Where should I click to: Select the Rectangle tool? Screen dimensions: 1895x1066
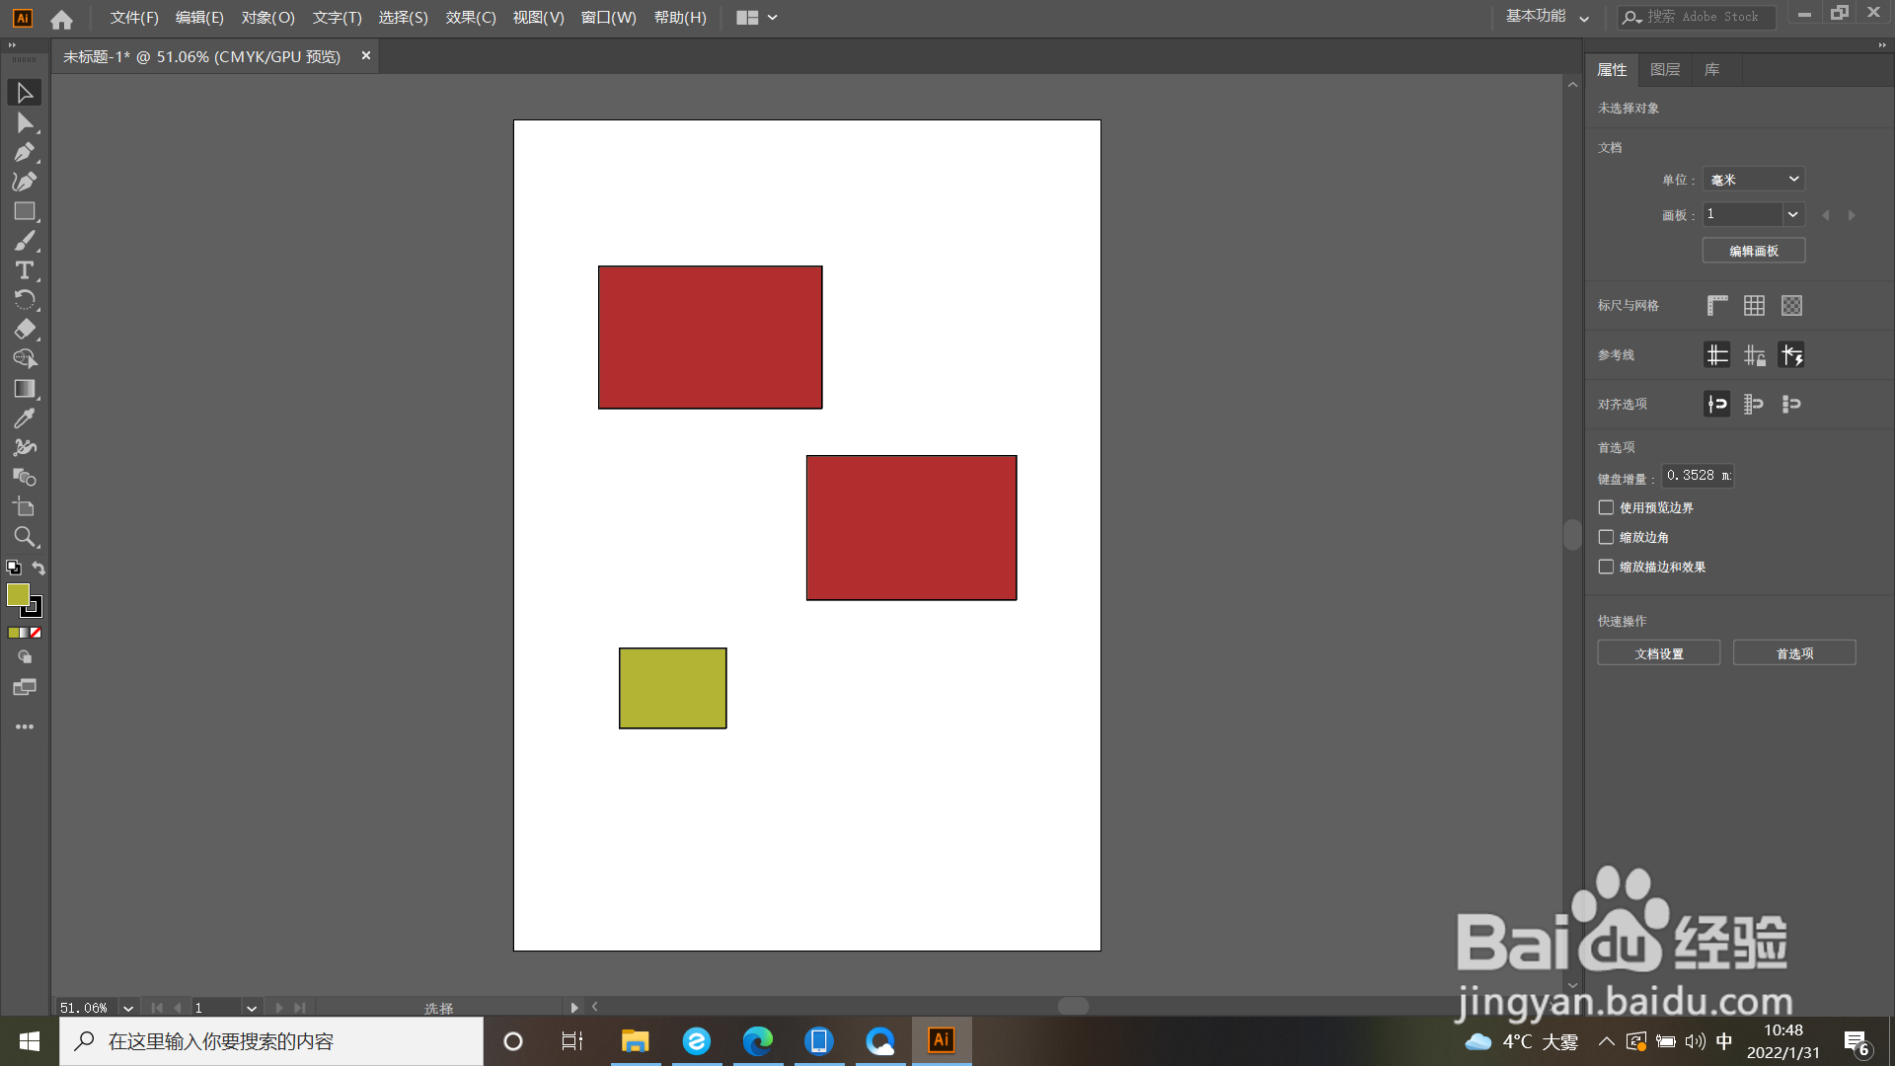point(25,211)
